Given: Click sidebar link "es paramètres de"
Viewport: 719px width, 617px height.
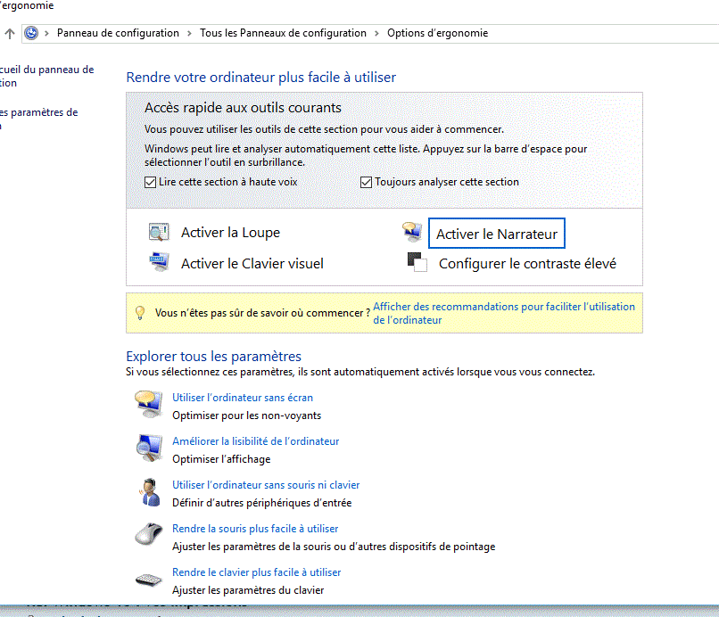Looking at the screenshot, I should pyautogui.click(x=39, y=112).
